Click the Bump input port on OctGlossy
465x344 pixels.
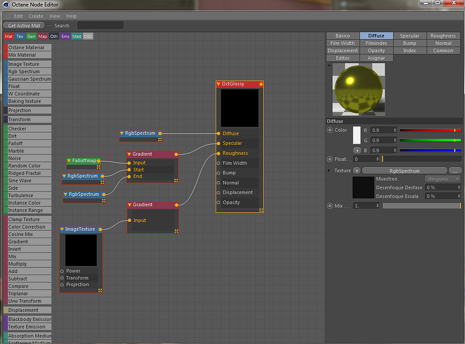point(218,173)
